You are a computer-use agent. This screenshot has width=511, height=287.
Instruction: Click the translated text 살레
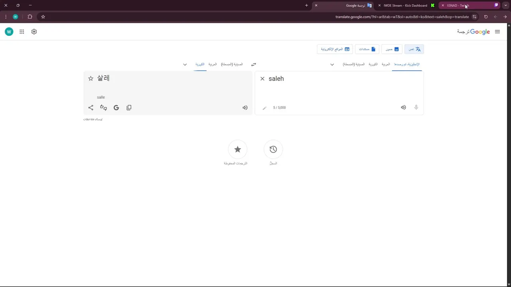click(103, 78)
